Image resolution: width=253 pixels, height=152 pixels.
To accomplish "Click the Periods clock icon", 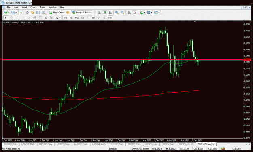I will coord(149,13).
